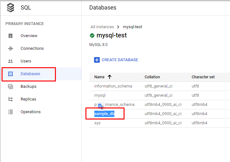Select the sample_db database row

point(104,114)
